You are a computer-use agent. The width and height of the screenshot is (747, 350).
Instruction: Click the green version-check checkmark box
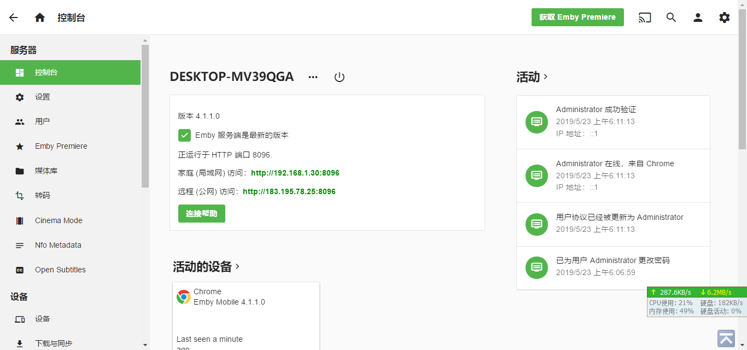[184, 135]
